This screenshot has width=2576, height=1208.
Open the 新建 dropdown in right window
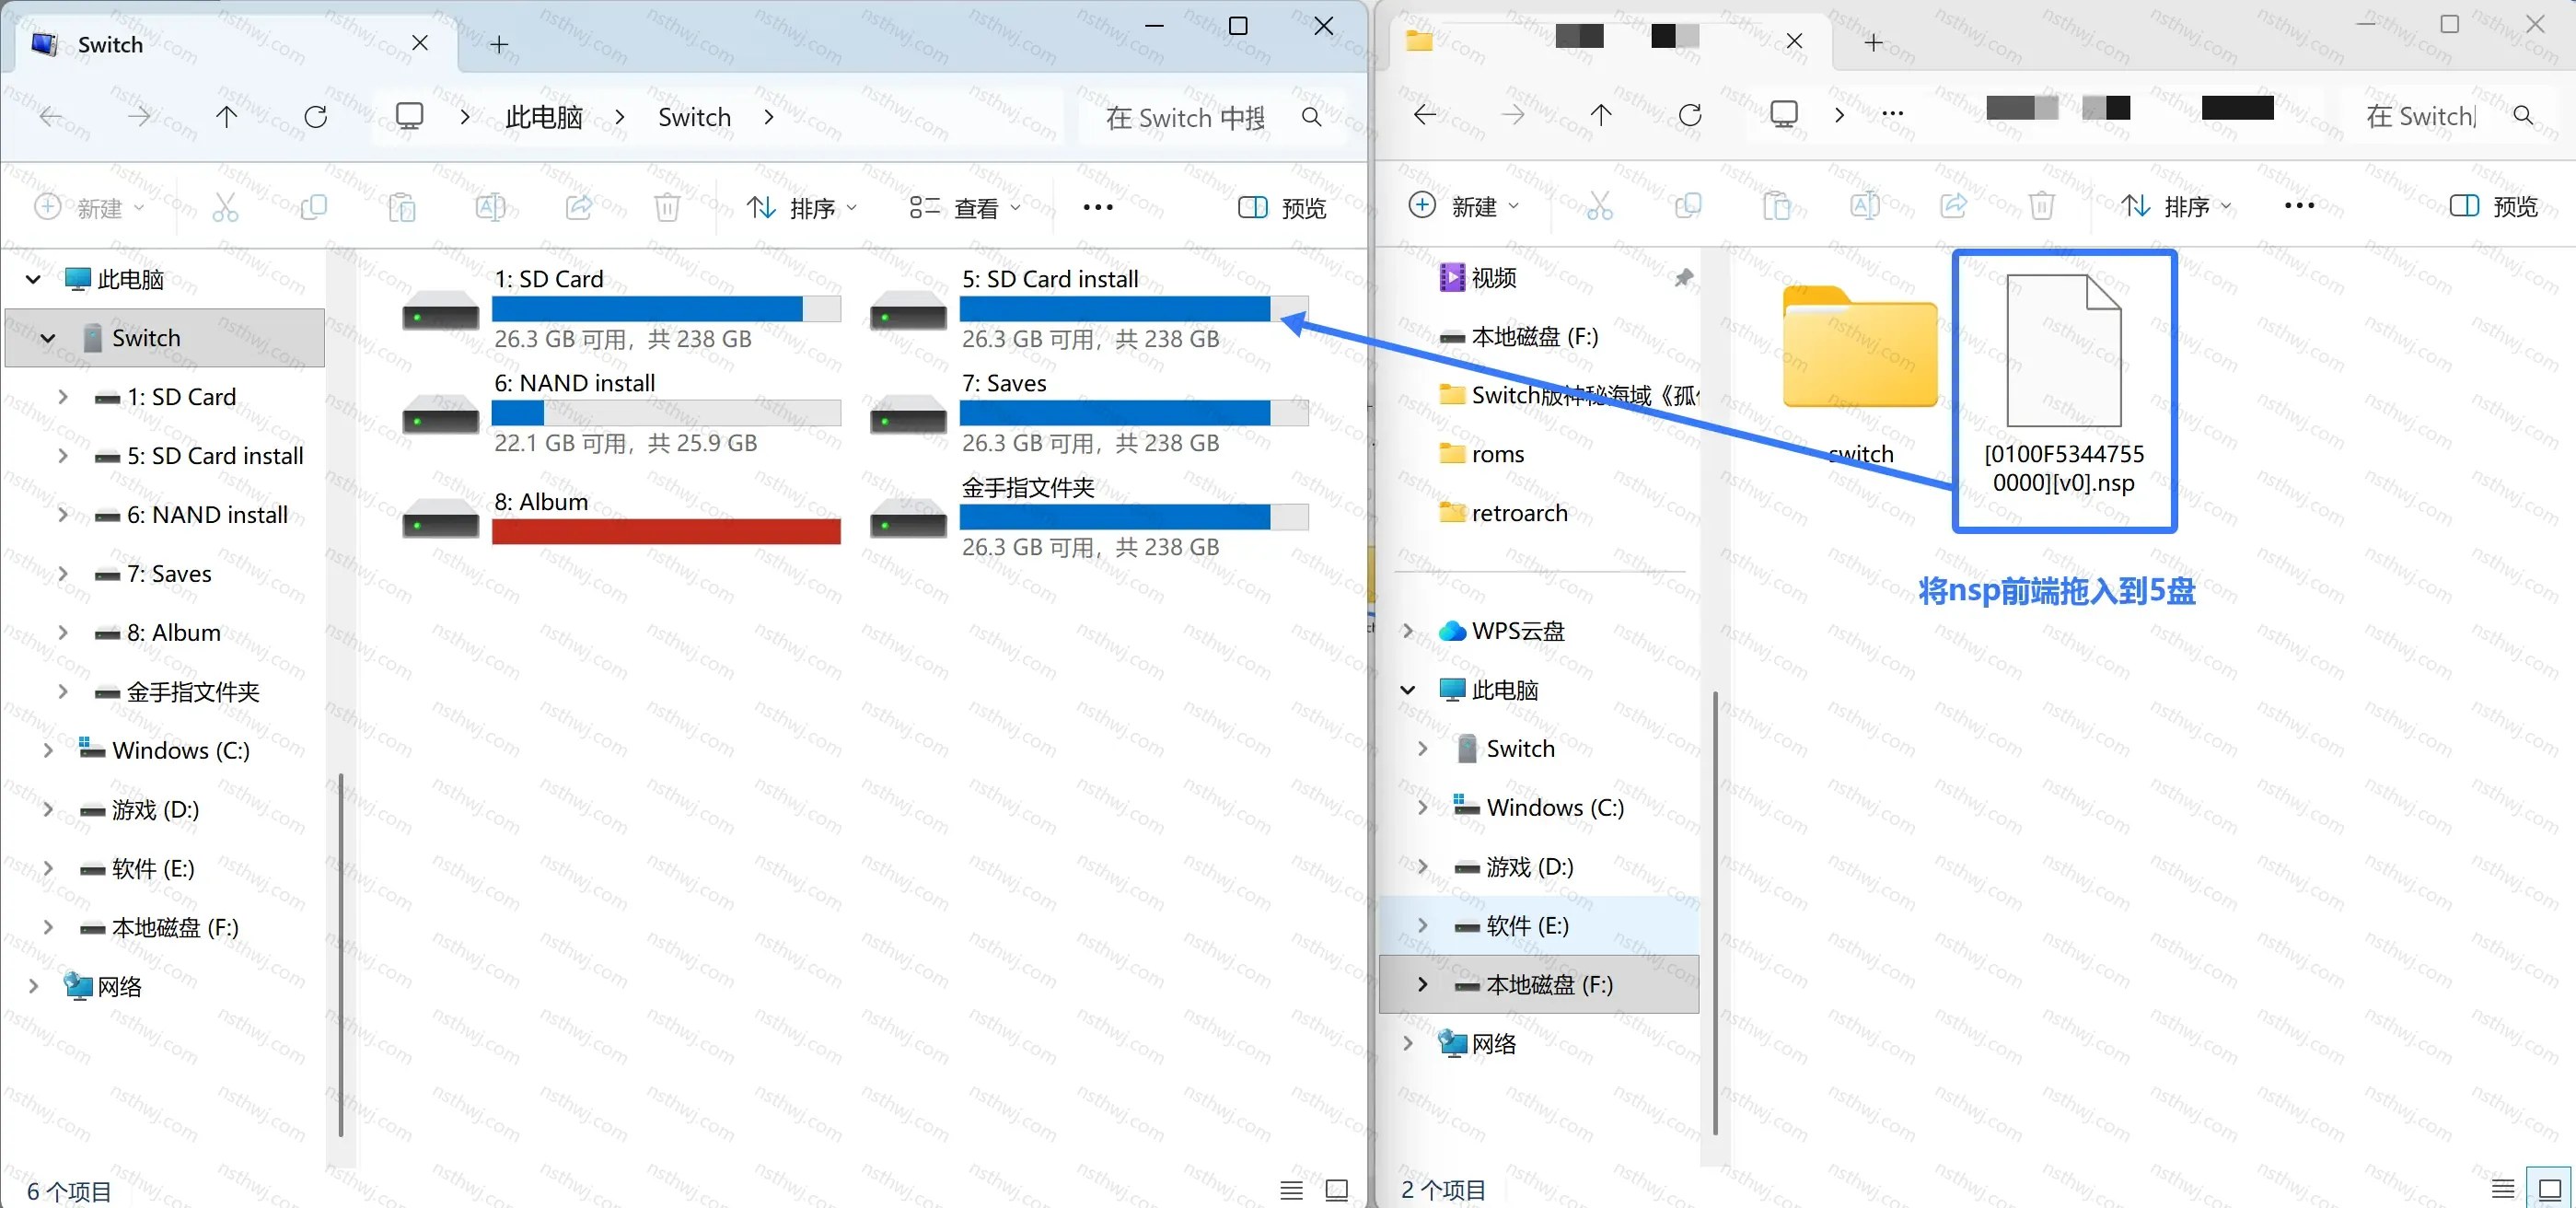[1464, 206]
